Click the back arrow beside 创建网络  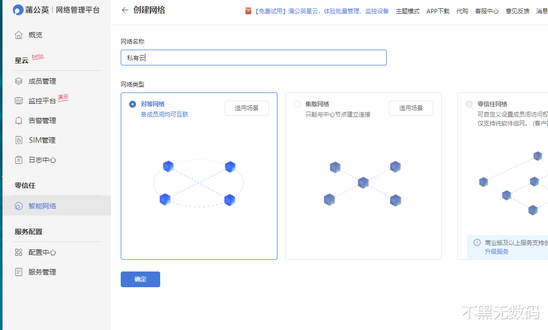pos(125,10)
